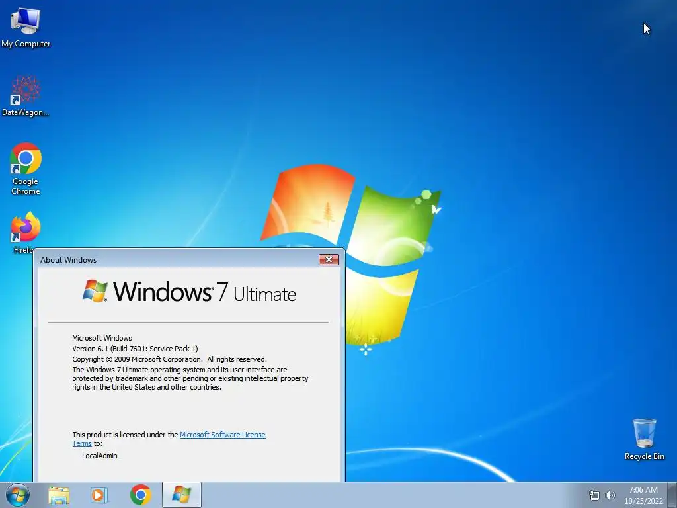Click the Copyright 2009 Microsoft Corporation line

[169, 359]
